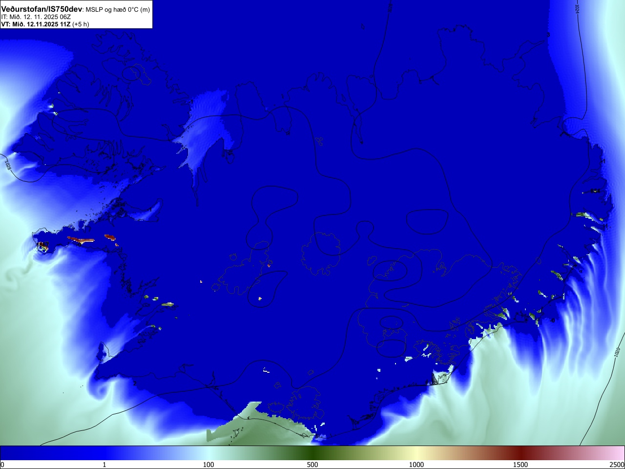This screenshot has width=625, height=469.
Task: Click the 0 label on the colour scale
Action: [x=2, y=465]
